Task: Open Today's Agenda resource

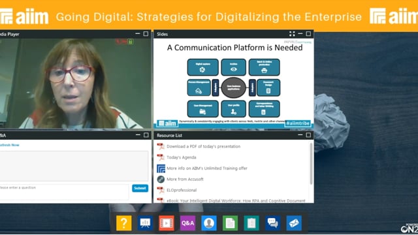Action: coord(182,157)
